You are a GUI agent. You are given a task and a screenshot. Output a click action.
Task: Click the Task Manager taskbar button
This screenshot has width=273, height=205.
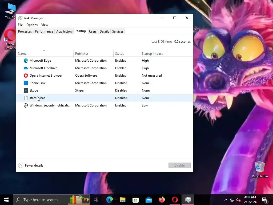pyautogui.click(x=188, y=200)
